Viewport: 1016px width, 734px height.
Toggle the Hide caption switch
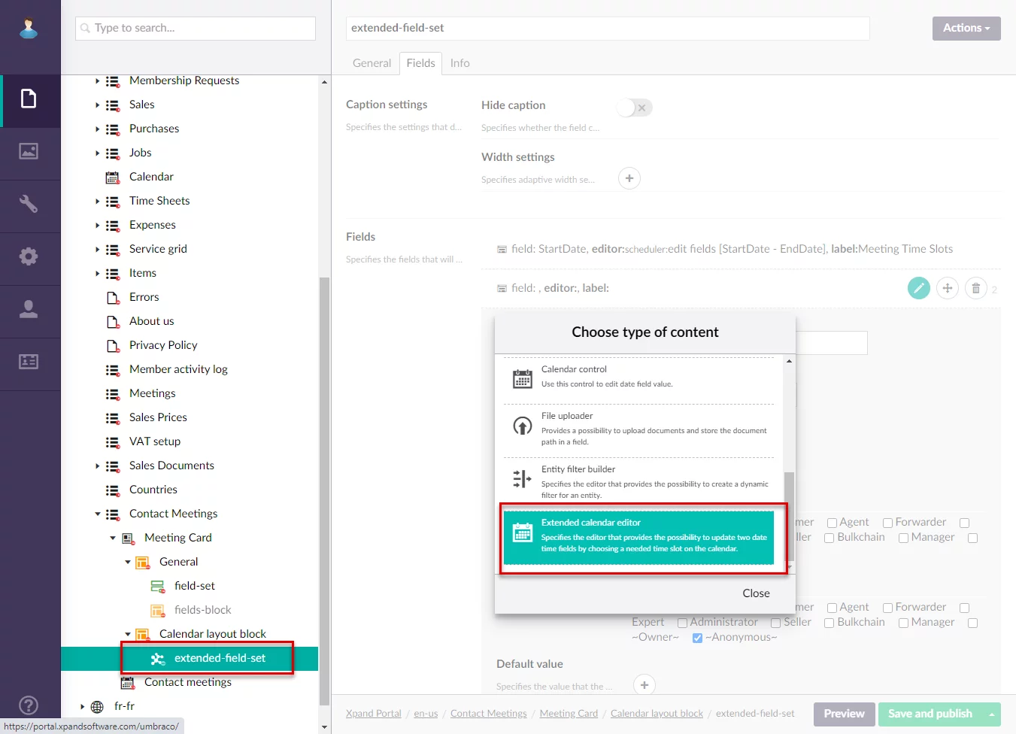click(634, 108)
